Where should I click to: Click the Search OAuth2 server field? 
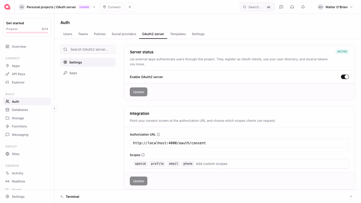click(x=88, y=50)
